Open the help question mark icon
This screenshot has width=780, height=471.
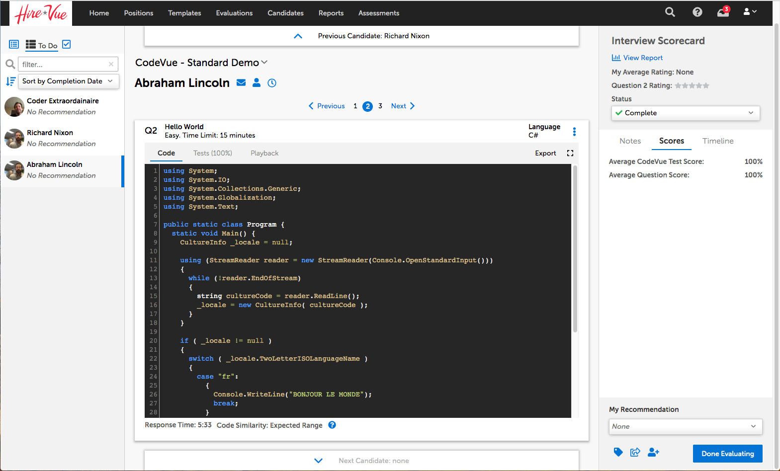tap(697, 12)
